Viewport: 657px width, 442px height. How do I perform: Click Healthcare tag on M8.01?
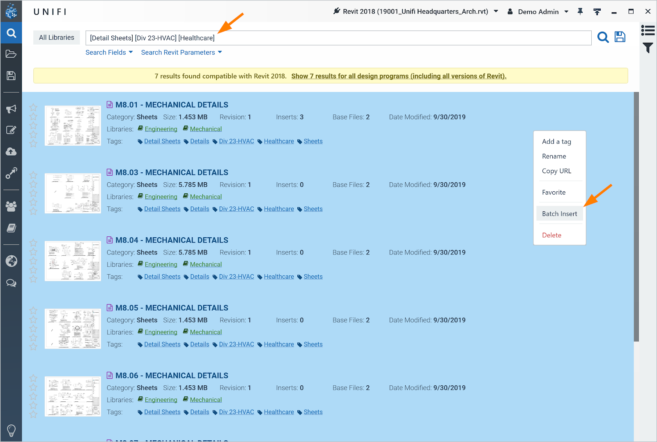[x=279, y=141]
